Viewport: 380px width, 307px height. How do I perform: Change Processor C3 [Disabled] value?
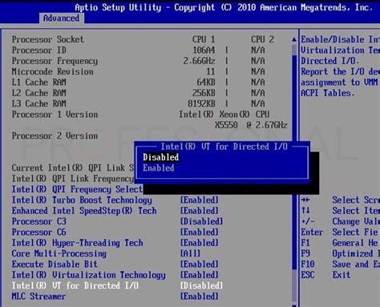pyautogui.click(x=201, y=221)
